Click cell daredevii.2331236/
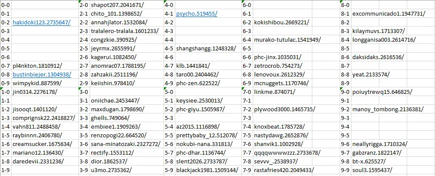435x176 pixels. (45, 161)
